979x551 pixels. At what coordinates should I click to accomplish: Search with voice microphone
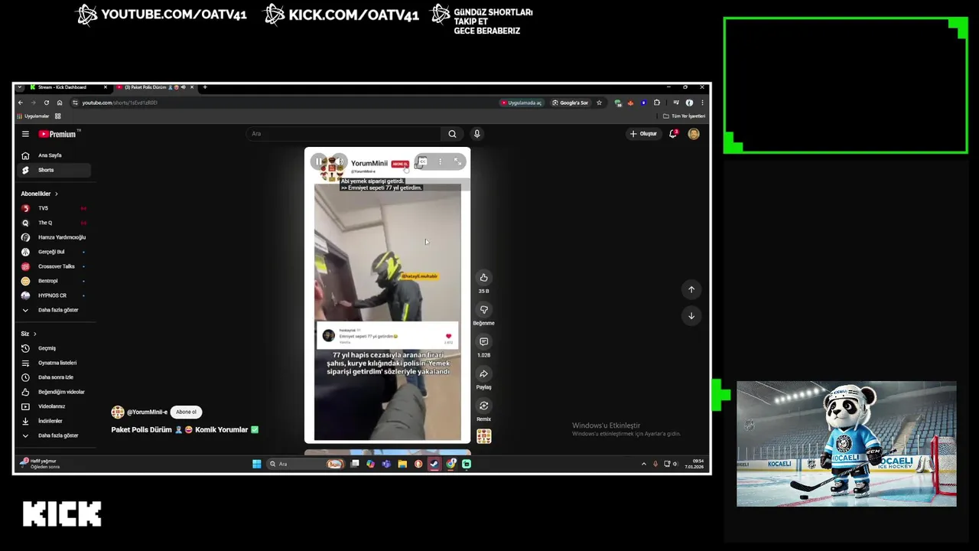(x=476, y=134)
